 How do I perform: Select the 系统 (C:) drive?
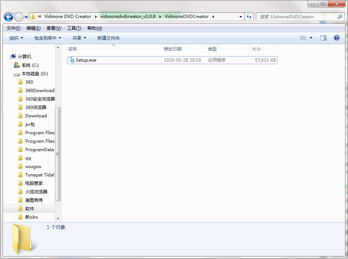click(30, 65)
